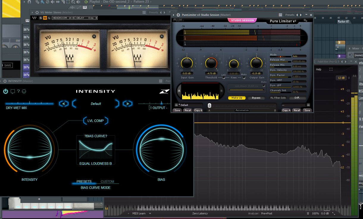Click the piano keys icon under Playlist toolbar
The height and width of the screenshot is (219, 363).
85,7
